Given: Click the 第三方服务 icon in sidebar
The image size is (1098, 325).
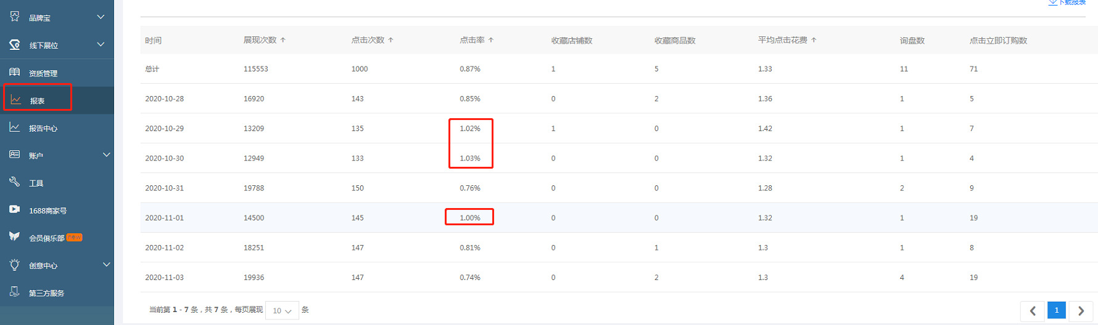Looking at the screenshot, I should [x=15, y=292].
